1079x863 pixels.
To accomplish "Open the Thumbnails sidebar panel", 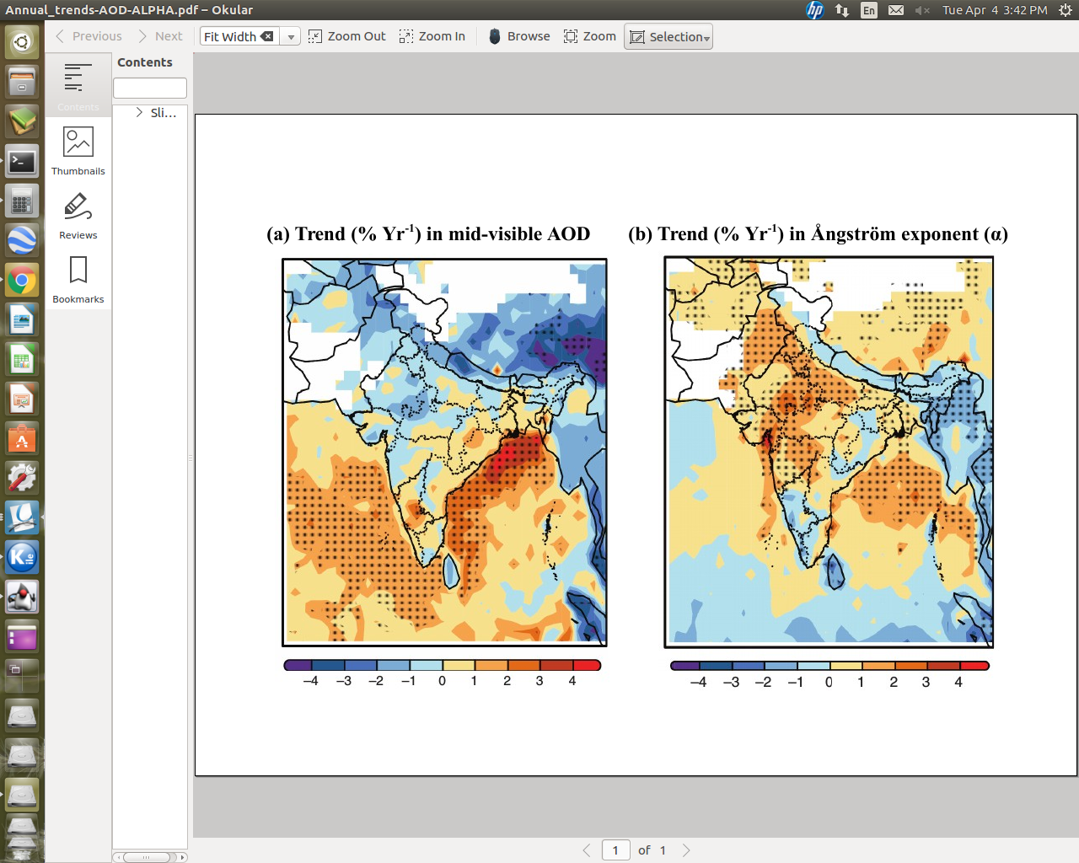I will click(78, 150).
